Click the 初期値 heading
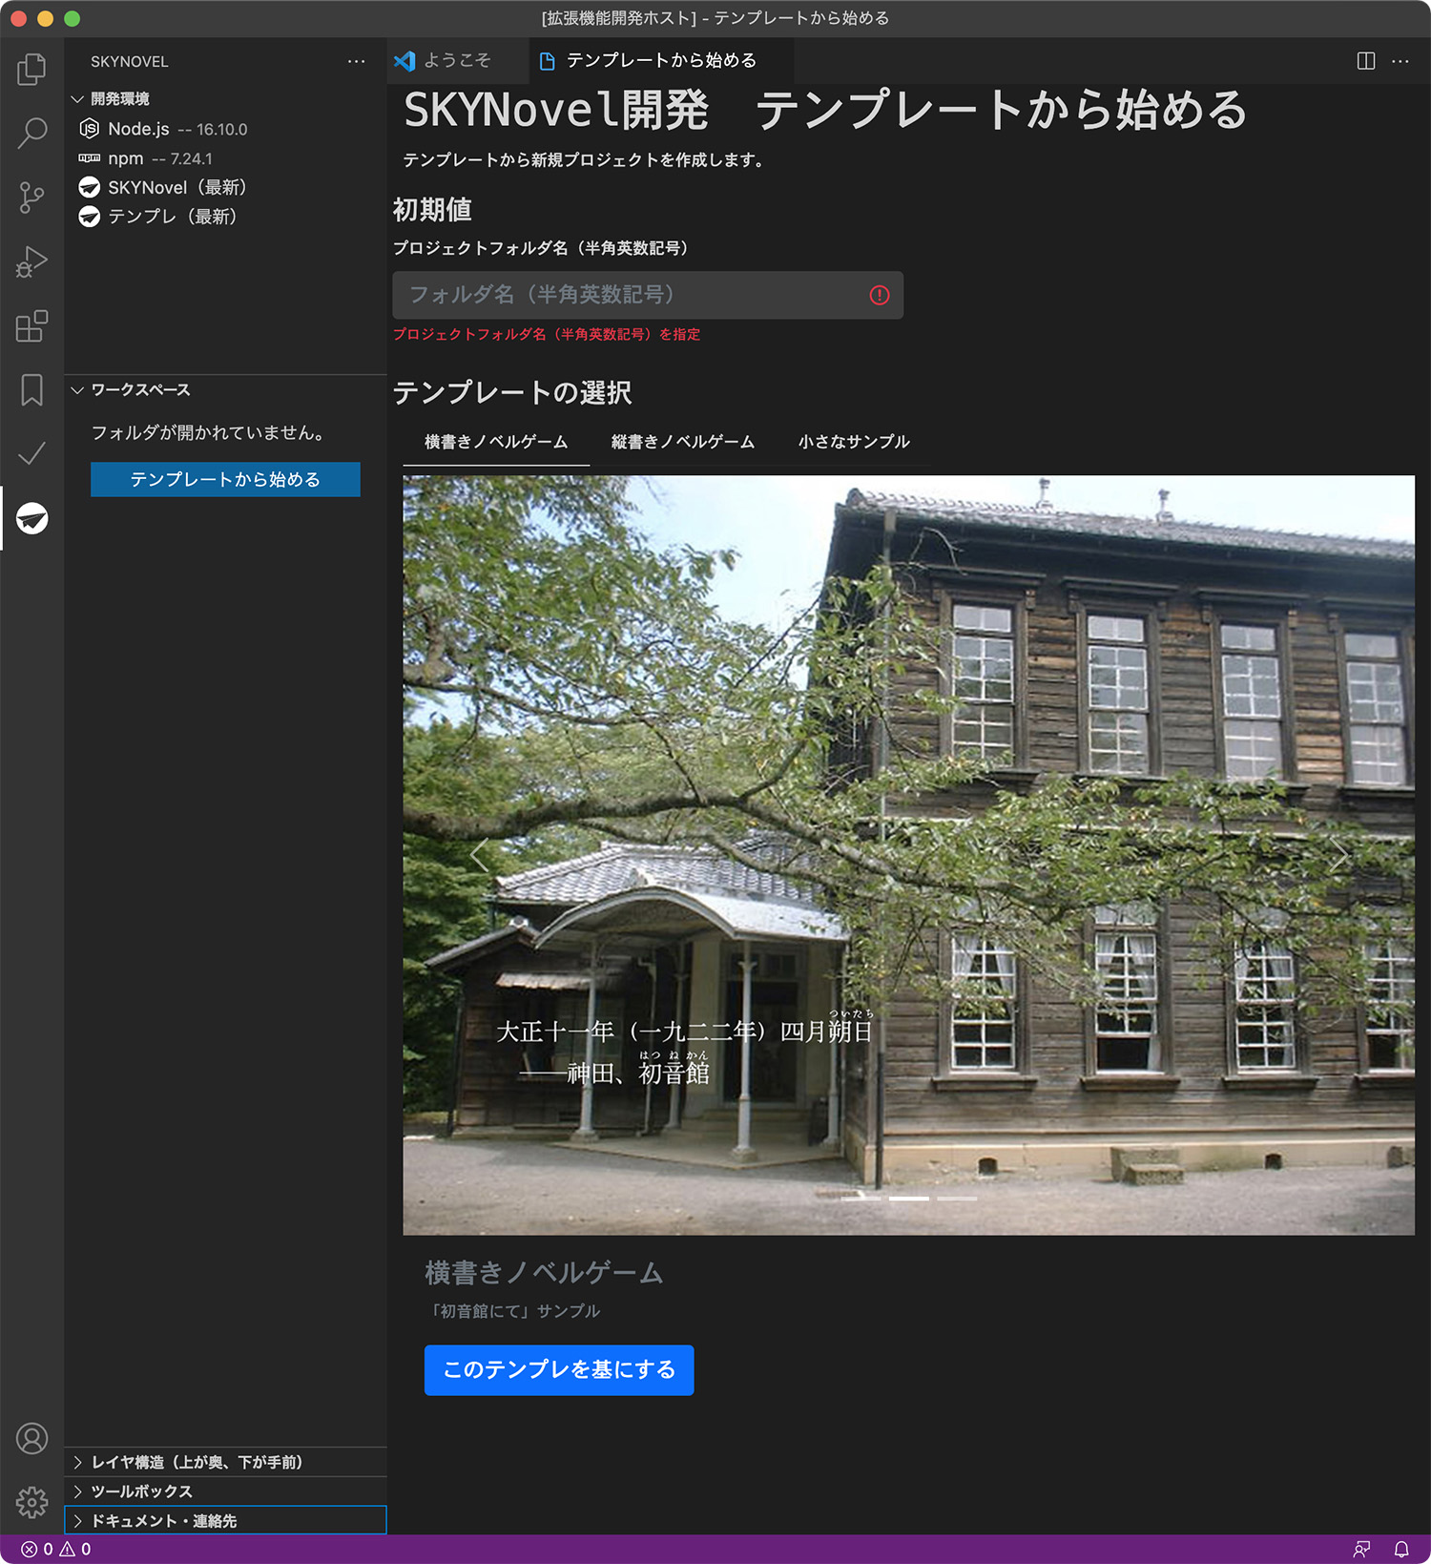The width and height of the screenshot is (1431, 1564). [x=432, y=209]
